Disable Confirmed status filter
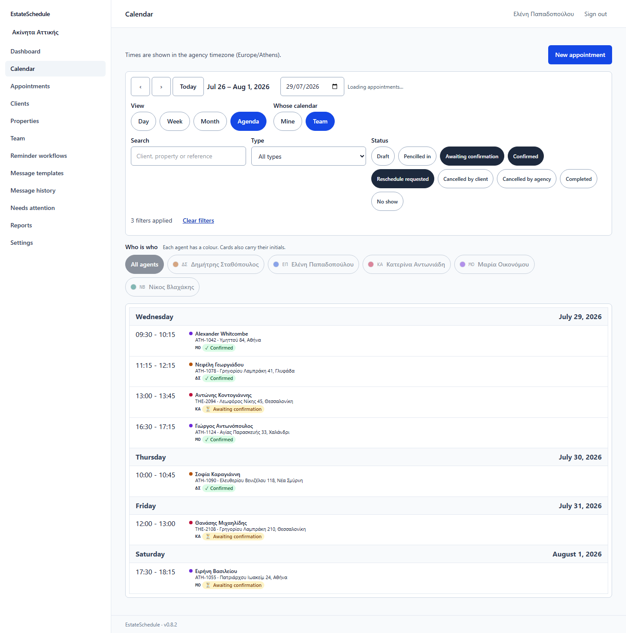This screenshot has height=633, width=626. [x=526, y=156]
